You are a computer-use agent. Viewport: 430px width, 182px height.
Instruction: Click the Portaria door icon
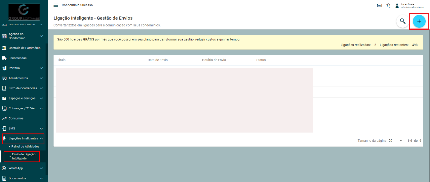pyautogui.click(x=4, y=68)
